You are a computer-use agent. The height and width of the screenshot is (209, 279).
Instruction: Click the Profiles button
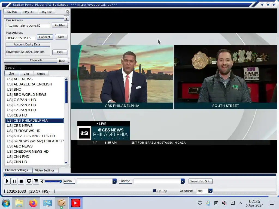[60, 25]
